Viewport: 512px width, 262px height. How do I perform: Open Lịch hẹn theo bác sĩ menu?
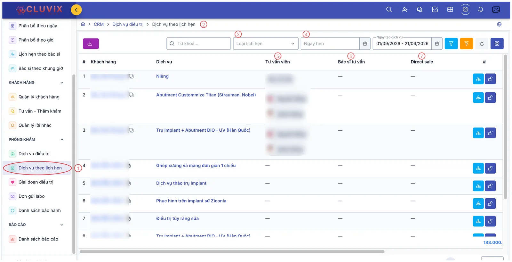[x=39, y=54]
